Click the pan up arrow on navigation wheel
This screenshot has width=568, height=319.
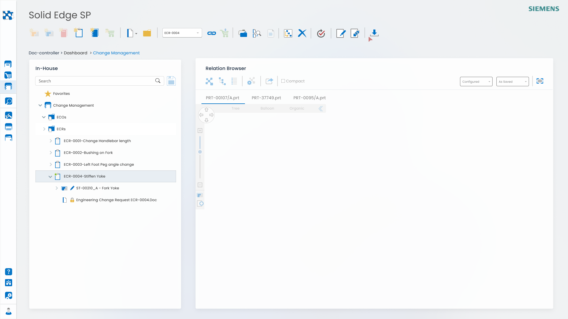click(x=206, y=110)
